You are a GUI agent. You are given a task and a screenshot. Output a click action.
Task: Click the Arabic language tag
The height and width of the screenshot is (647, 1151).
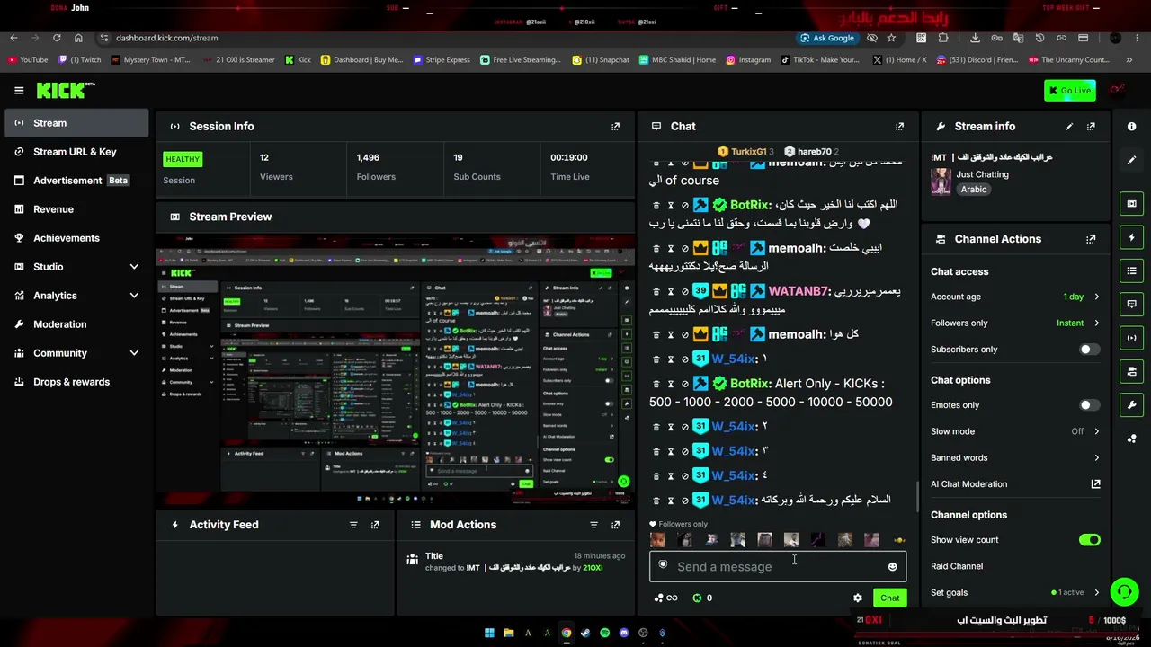[x=973, y=190]
